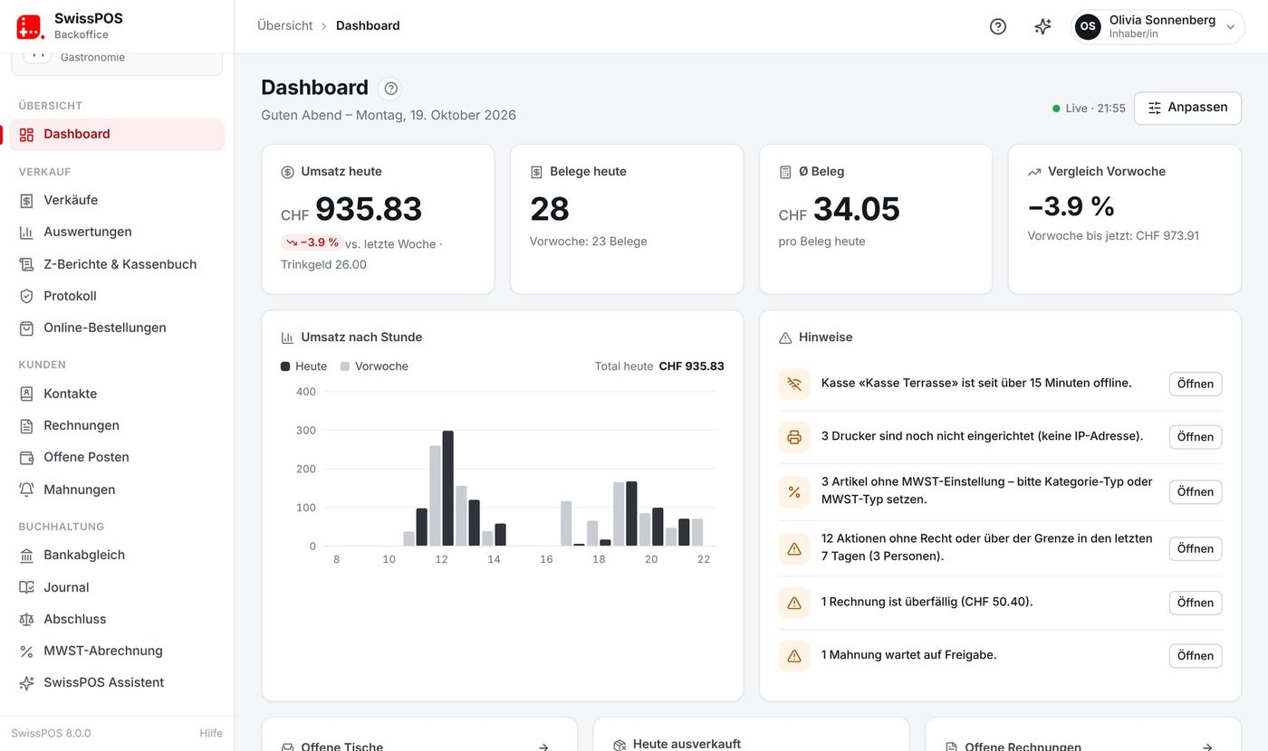Click Öffnen for the Kasse Terrasse notice
The width and height of the screenshot is (1268, 751).
(x=1196, y=384)
